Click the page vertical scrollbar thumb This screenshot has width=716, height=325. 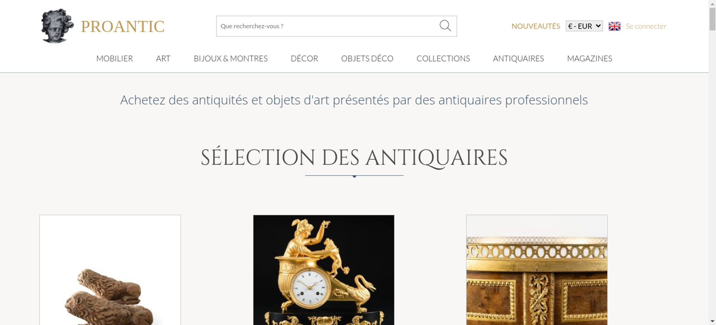[x=712, y=19]
